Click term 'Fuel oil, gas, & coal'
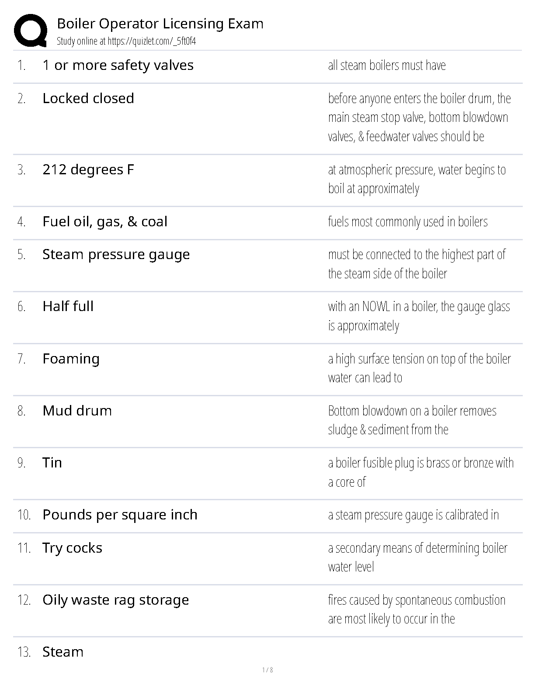This screenshot has height=692, width=535. pos(105,222)
